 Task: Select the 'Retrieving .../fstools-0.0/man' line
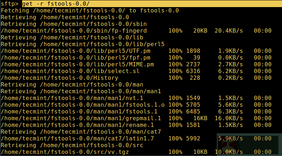click(72, 85)
